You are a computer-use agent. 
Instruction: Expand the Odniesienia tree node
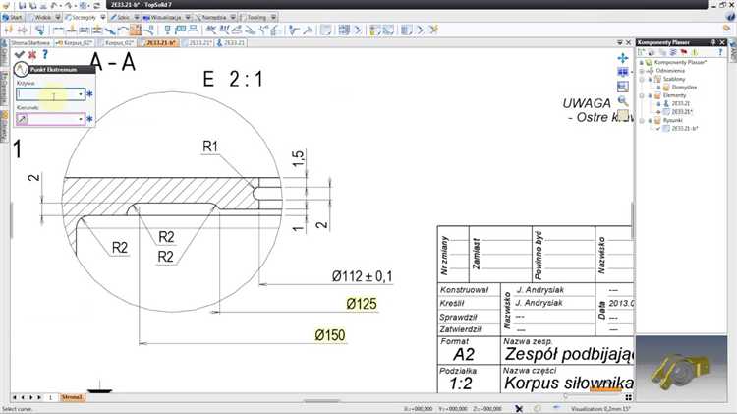click(x=642, y=71)
